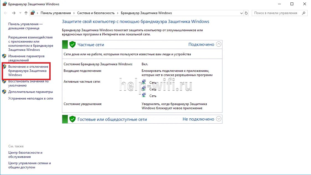Open Изменение параметров уведомлений link
The image size is (311, 175).
tap(26, 58)
